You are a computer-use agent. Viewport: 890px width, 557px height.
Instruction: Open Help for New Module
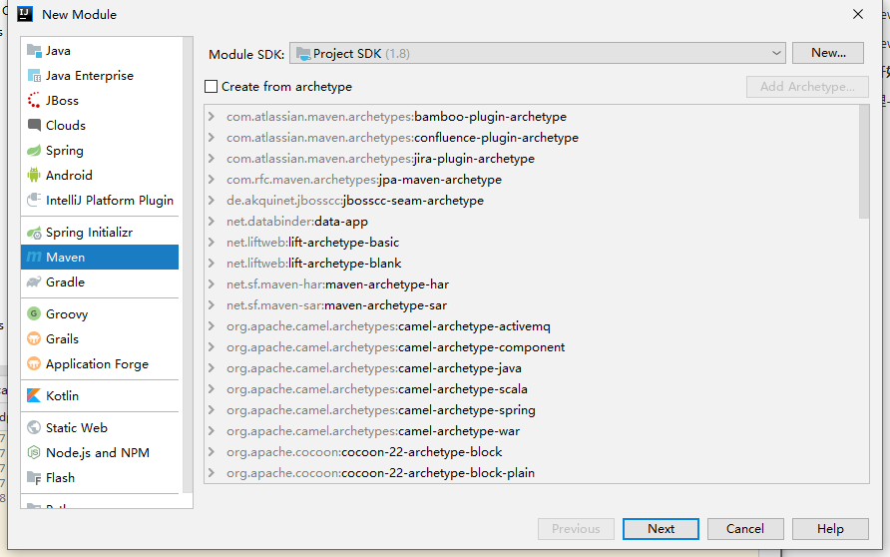[x=830, y=529]
